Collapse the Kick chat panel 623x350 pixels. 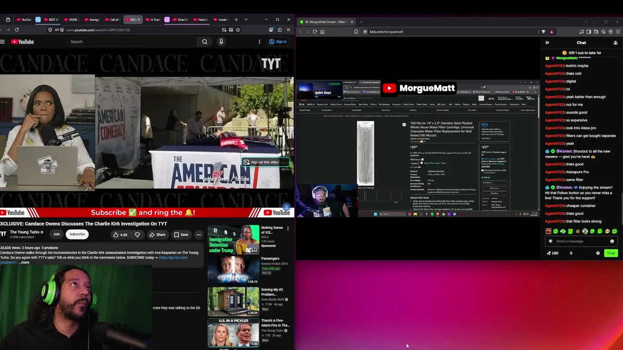click(547, 43)
